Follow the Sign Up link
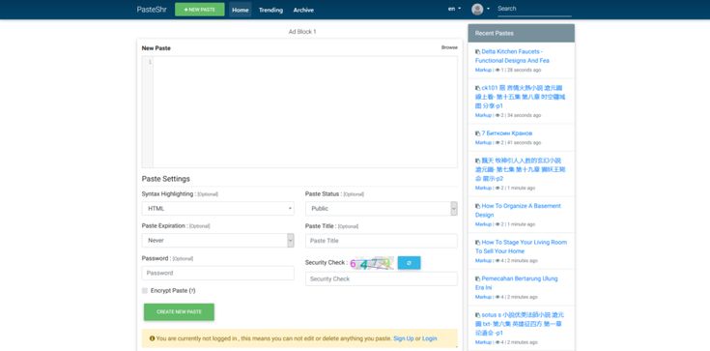Image resolution: width=710 pixels, height=351 pixels. pos(404,338)
